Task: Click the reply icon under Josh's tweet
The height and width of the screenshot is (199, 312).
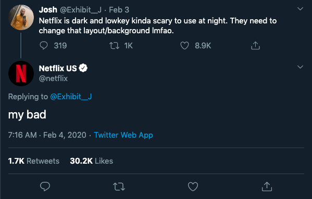Action: (44, 46)
